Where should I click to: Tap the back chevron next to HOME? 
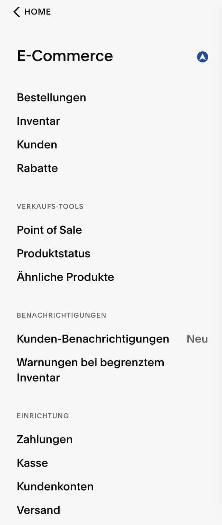click(16, 12)
